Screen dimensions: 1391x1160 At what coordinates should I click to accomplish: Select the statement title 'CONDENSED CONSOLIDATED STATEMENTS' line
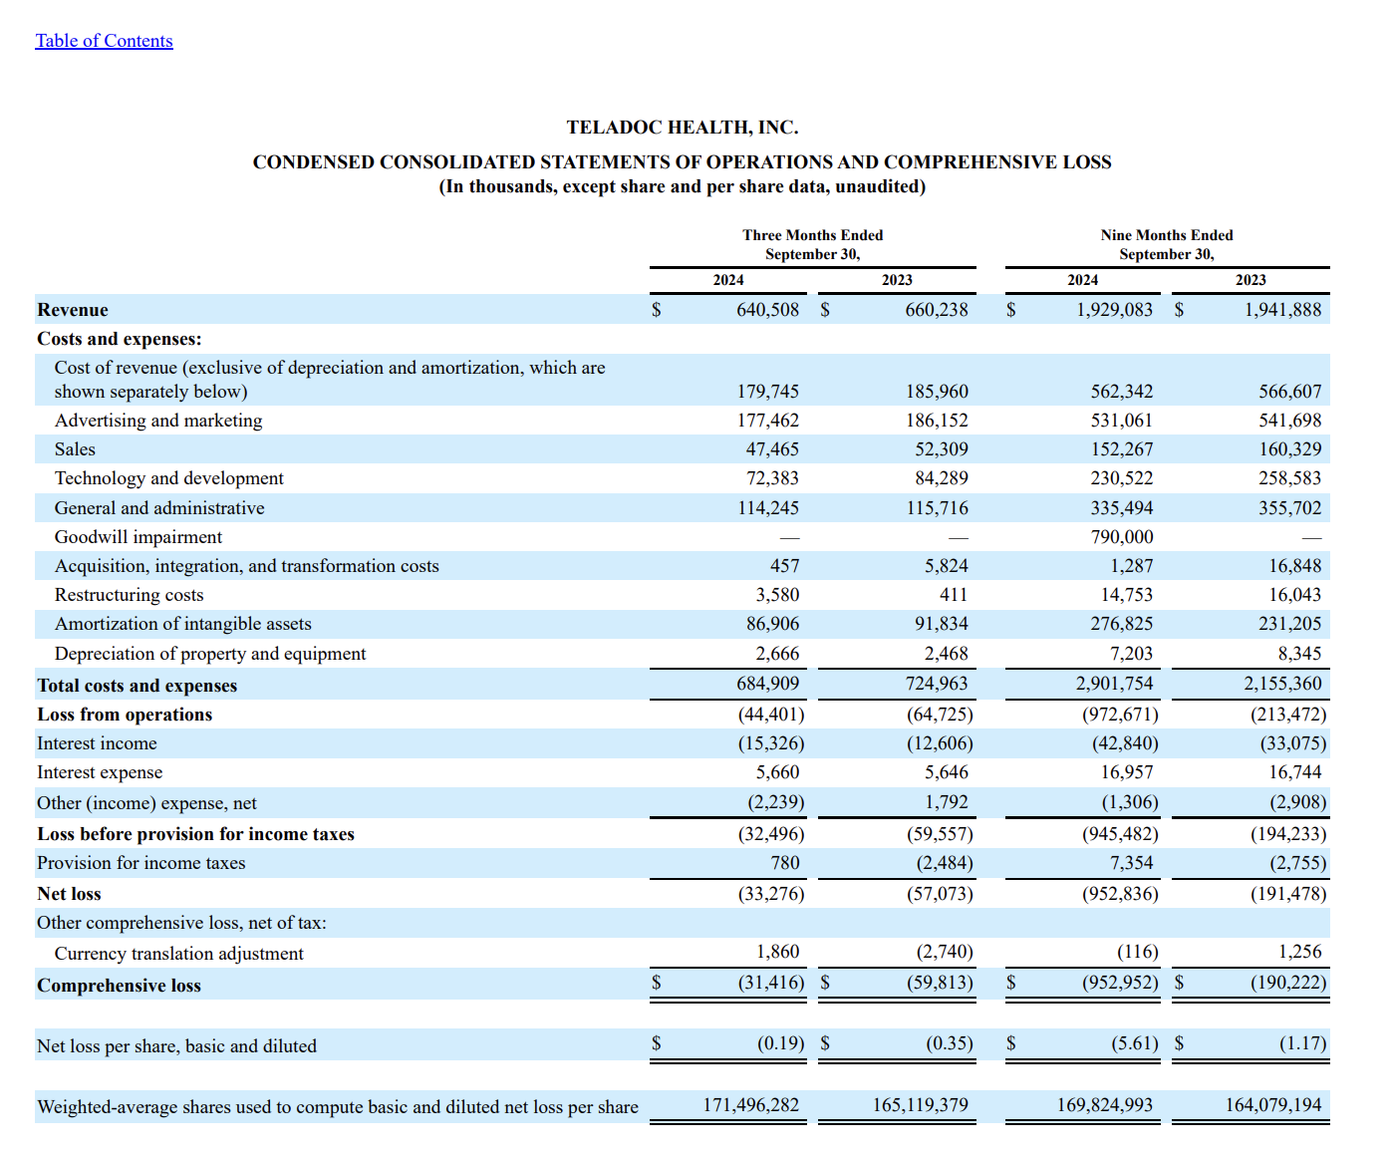(683, 162)
